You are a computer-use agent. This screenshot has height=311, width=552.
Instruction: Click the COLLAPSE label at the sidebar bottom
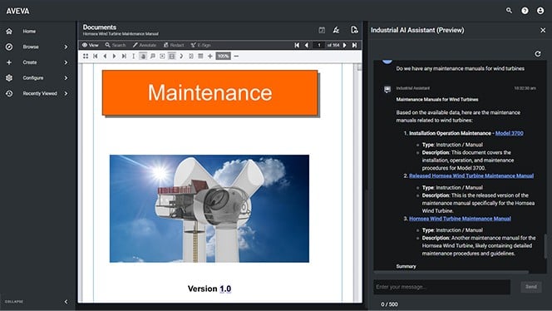tap(14, 302)
